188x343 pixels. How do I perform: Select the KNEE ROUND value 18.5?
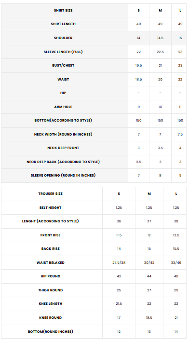(149, 317)
